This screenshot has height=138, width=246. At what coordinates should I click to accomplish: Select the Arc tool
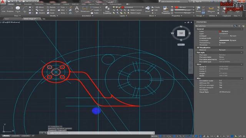click(x=25, y=9)
